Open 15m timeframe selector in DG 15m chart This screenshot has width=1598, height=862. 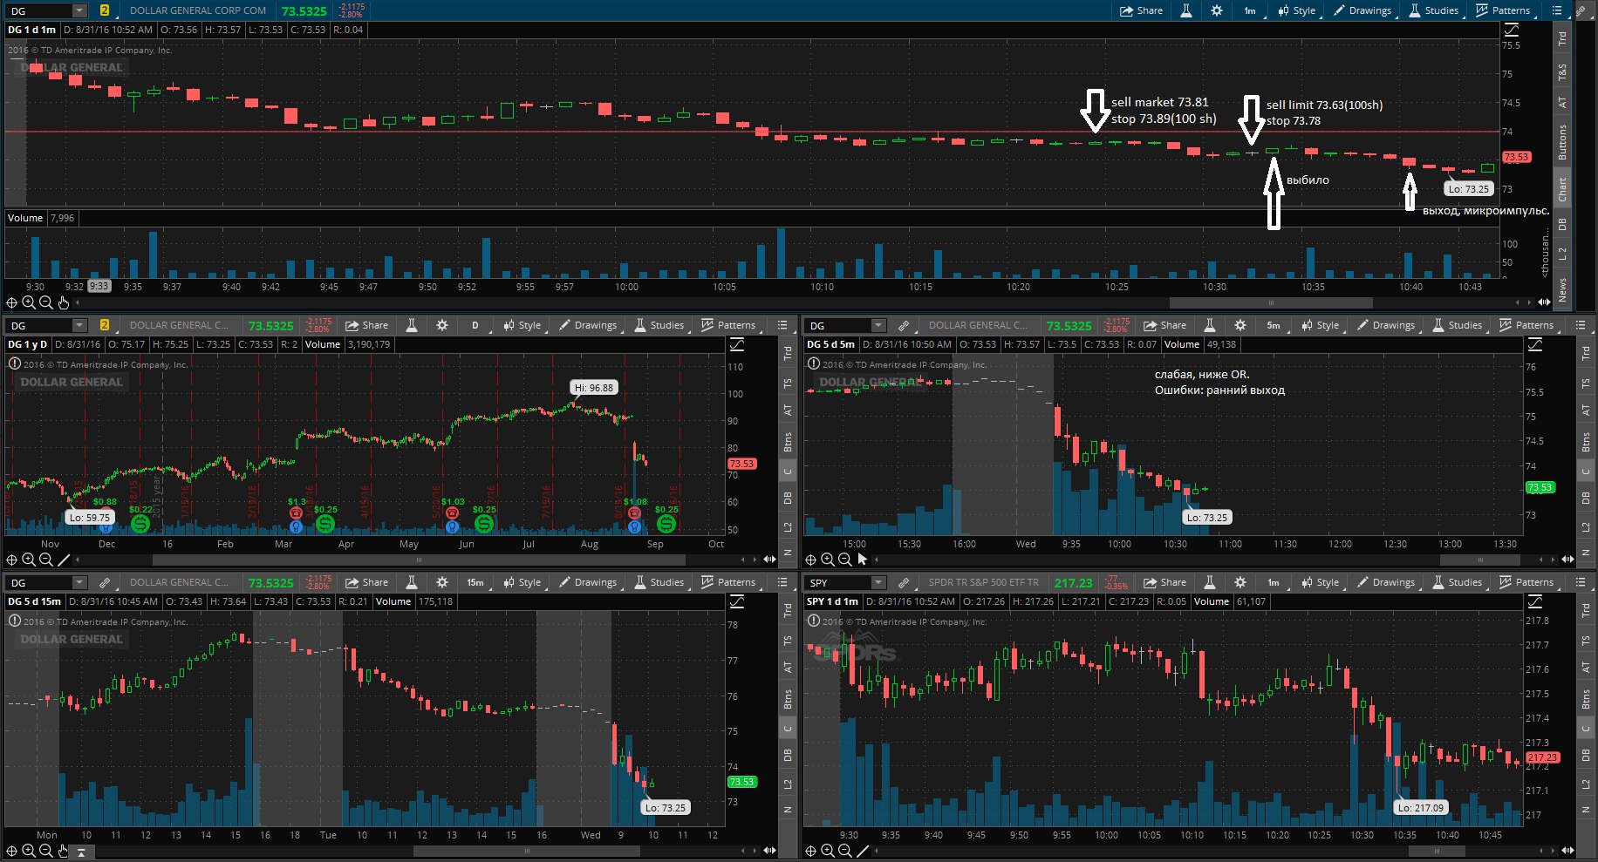(x=475, y=582)
